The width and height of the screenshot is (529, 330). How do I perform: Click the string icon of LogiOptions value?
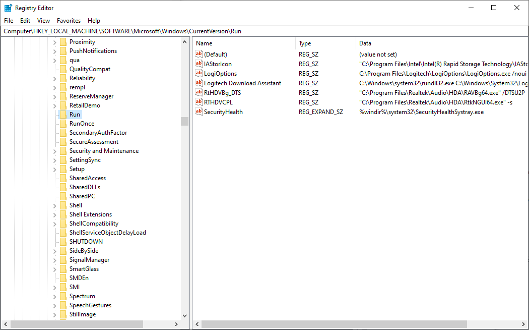tap(199, 73)
